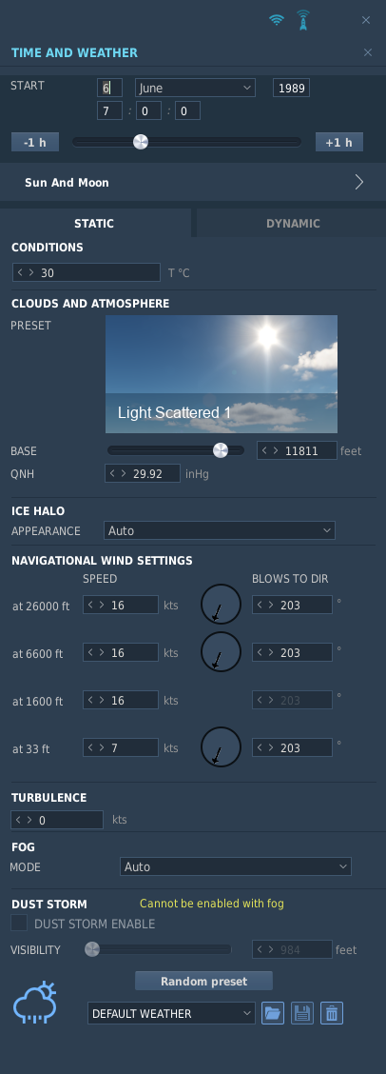Click wind speed field at 26000 ft
Viewport: 386px width, 1074px height.
click(x=121, y=605)
